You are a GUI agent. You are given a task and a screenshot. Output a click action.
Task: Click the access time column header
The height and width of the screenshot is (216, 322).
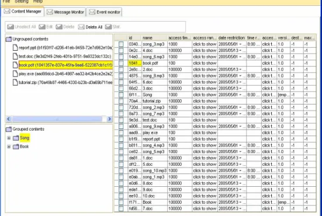click(179, 38)
